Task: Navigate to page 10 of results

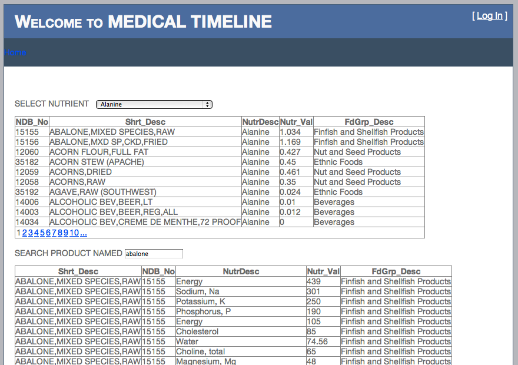Action: pyautogui.click(x=74, y=233)
